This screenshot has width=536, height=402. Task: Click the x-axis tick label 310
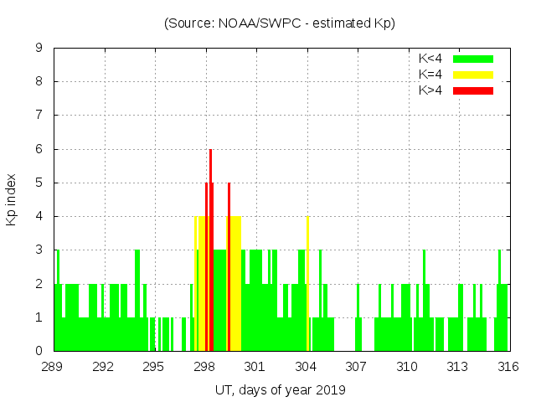point(407,367)
